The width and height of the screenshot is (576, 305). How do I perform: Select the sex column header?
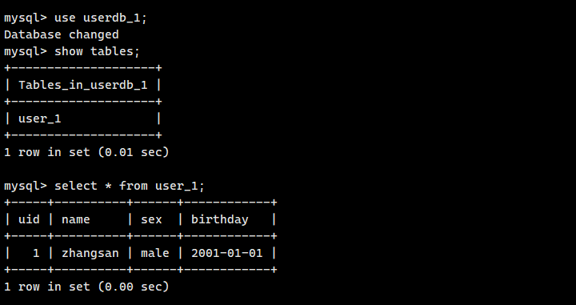pos(151,219)
